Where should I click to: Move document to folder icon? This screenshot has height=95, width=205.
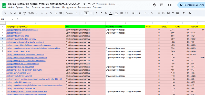(x=89, y=4)
